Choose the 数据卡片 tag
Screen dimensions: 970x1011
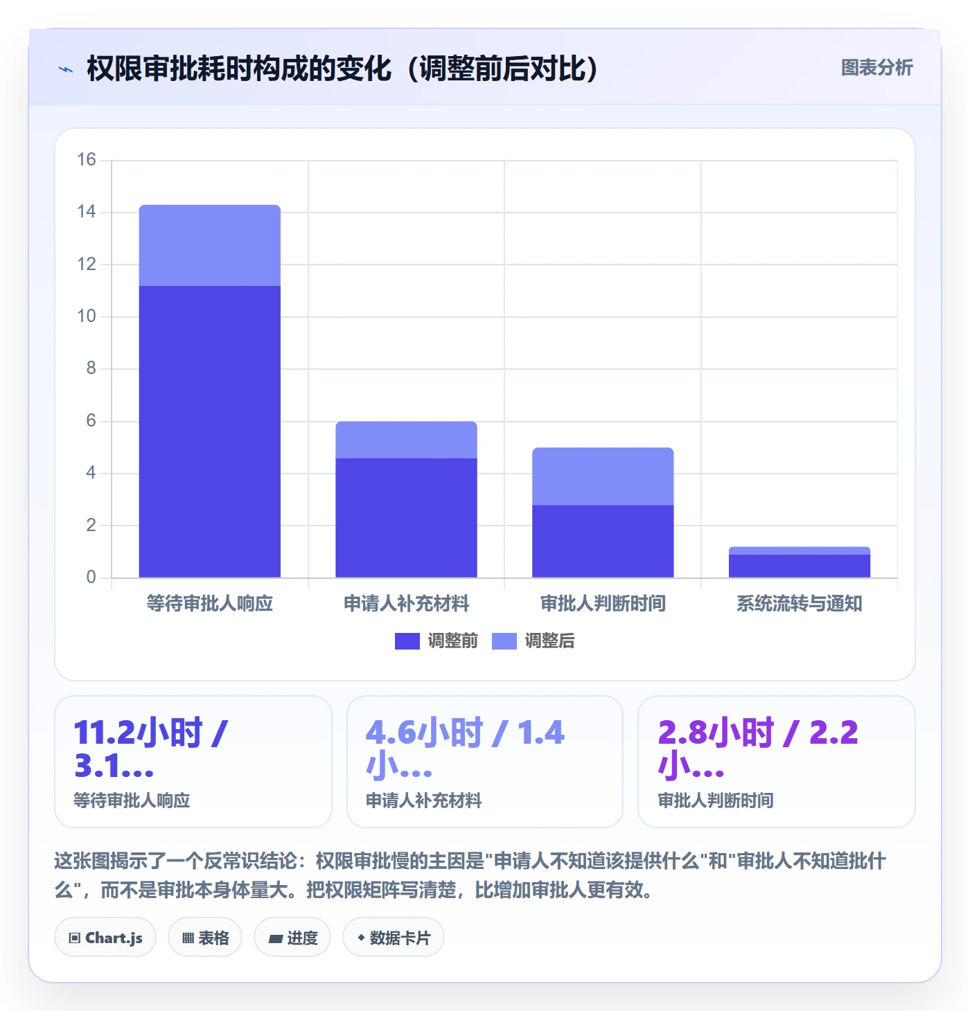pos(394,938)
